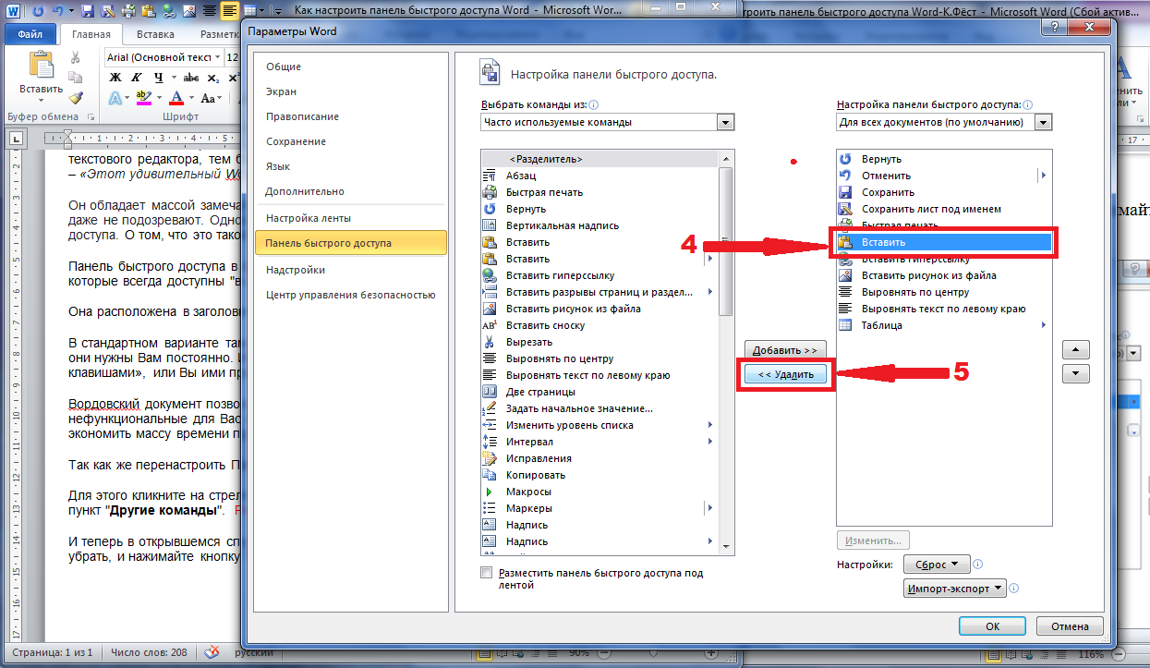This screenshot has height=668, width=1150.
Task: Toggle Italic К in the Шрифт group
Action: (x=137, y=78)
